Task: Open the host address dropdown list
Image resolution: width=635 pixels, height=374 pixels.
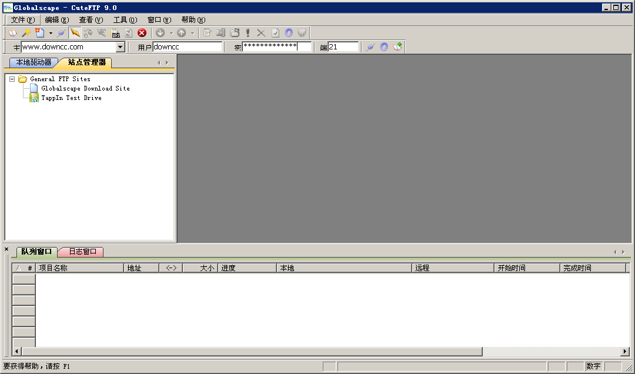Action: click(121, 47)
